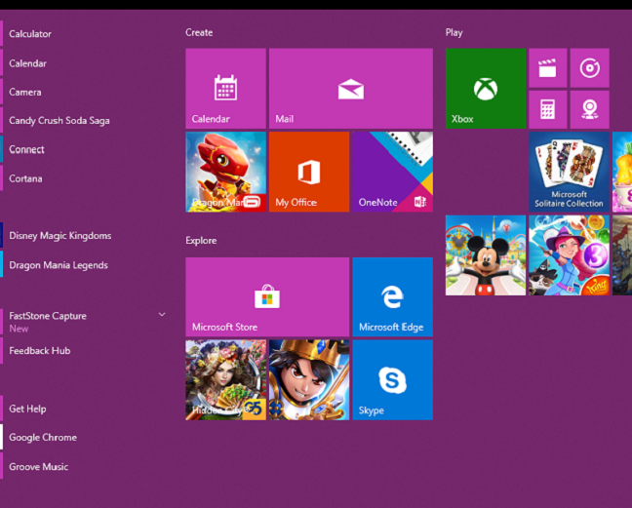Open the OneNote tile
The image size is (632, 508).
[x=393, y=172]
